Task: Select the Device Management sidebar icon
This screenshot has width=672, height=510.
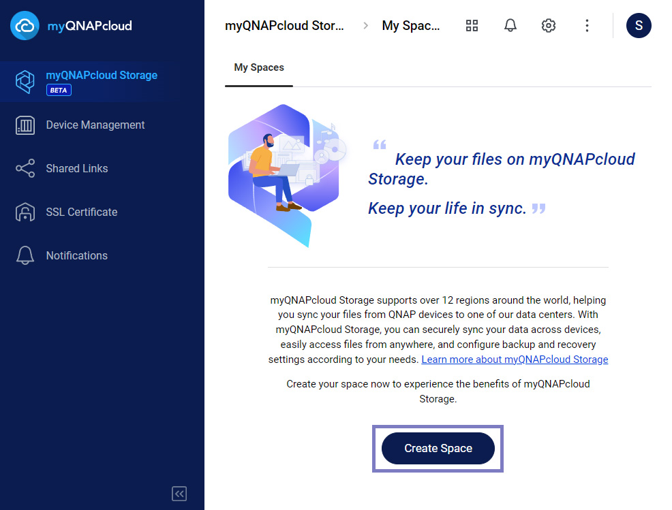Action: click(25, 125)
